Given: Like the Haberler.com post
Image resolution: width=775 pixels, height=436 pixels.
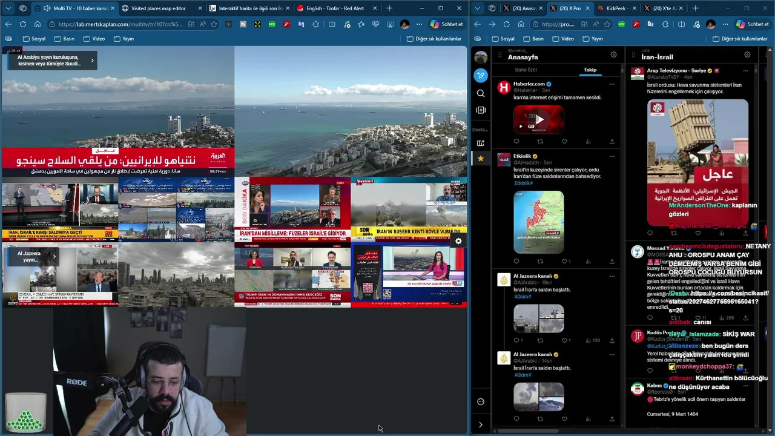Looking at the screenshot, I should (564, 142).
